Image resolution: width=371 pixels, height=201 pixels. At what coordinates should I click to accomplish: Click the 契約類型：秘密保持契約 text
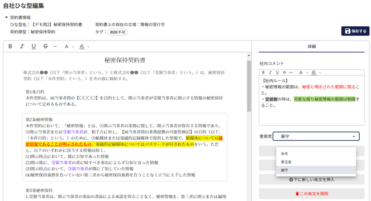point(32,32)
